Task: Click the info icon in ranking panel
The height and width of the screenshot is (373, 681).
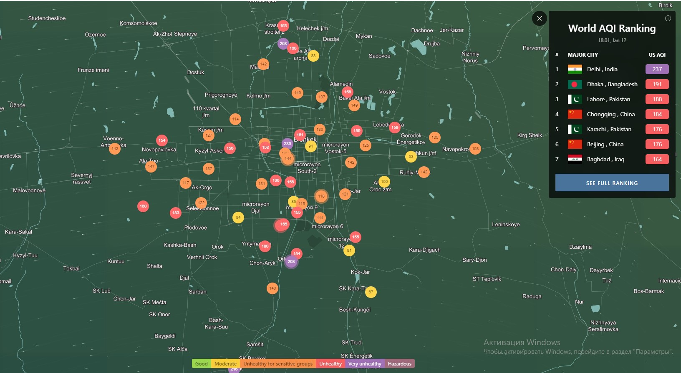Action: (668, 18)
